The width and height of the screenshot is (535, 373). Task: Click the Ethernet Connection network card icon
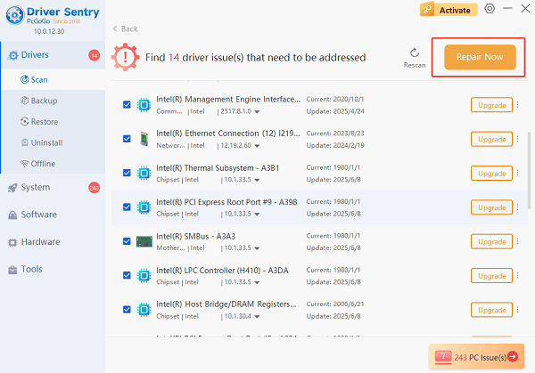point(144,139)
